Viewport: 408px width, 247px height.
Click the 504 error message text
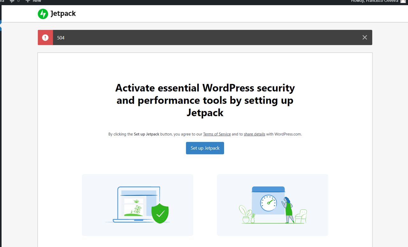[61, 38]
